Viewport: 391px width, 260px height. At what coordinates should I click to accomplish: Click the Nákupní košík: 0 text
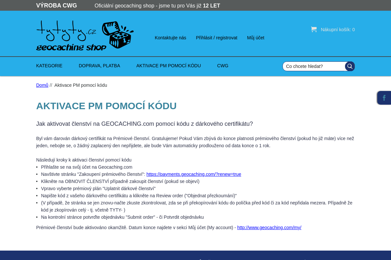tap(338, 30)
